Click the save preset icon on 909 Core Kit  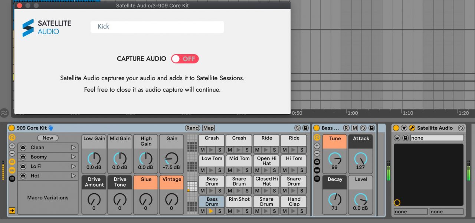(305, 128)
